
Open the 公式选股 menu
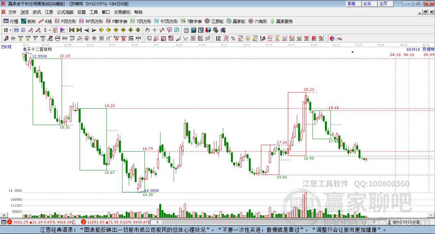65,12
